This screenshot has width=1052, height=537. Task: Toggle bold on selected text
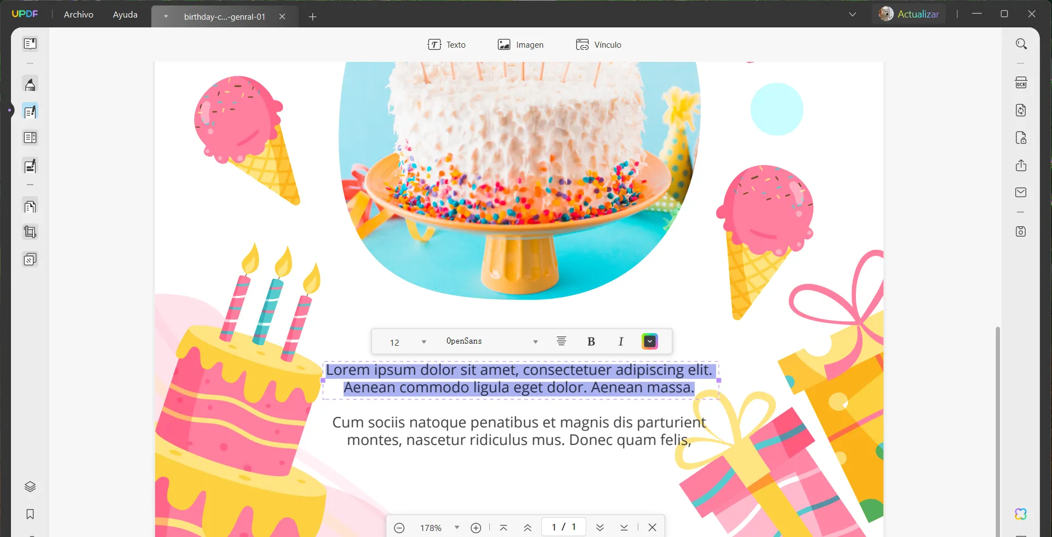591,341
